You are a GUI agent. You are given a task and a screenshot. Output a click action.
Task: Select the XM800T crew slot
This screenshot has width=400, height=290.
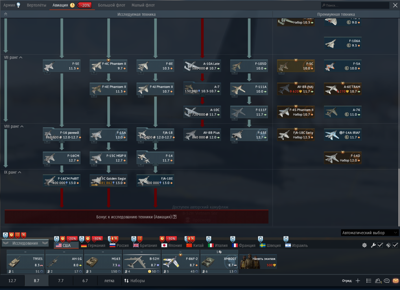click(x=219, y=262)
